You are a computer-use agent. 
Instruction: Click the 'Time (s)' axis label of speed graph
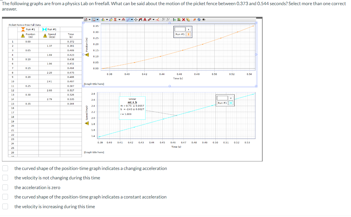(x=176, y=147)
